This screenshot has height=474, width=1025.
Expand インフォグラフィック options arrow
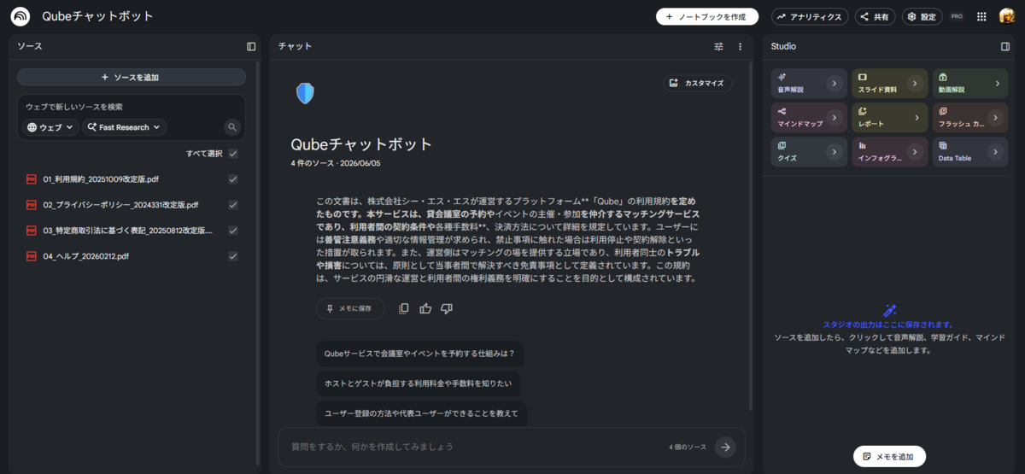coord(914,152)
